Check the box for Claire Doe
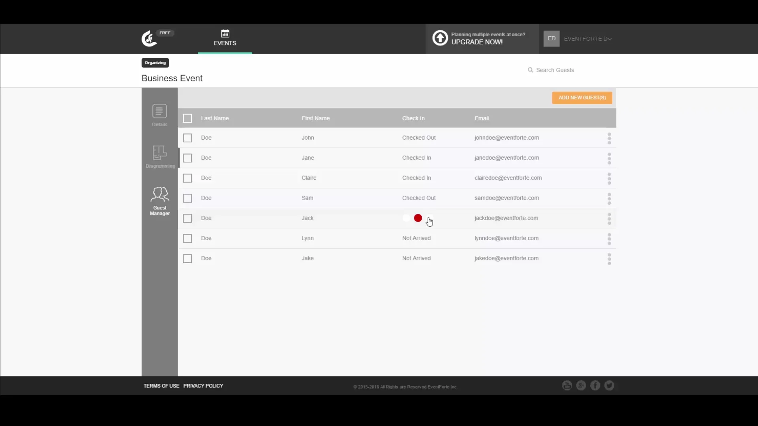Screen dimensions: 758x426 (188, 178)
